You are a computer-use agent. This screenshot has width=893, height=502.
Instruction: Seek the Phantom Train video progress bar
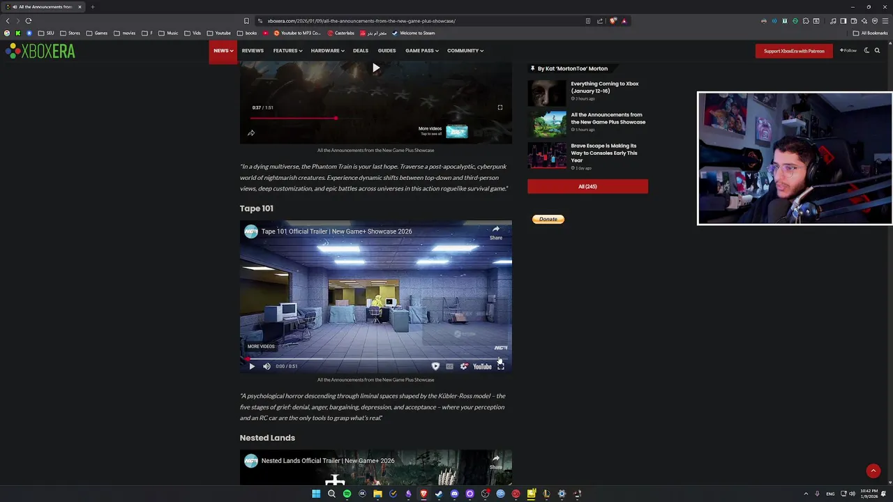coord(375,118)
